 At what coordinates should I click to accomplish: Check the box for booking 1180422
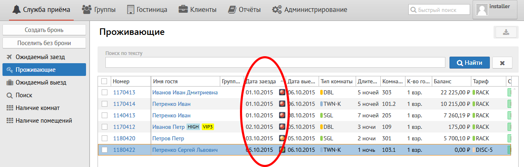tap(105, 150)
